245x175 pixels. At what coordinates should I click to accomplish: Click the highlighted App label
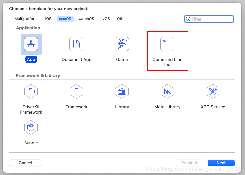coord(31,60)
